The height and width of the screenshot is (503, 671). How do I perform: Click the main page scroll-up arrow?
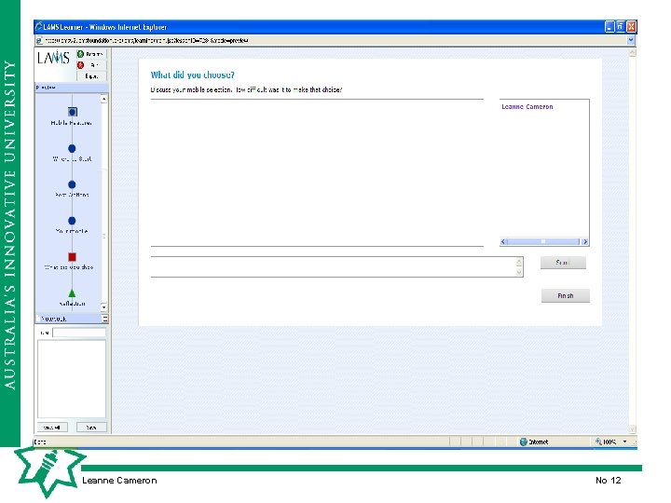tap(633, 52)
